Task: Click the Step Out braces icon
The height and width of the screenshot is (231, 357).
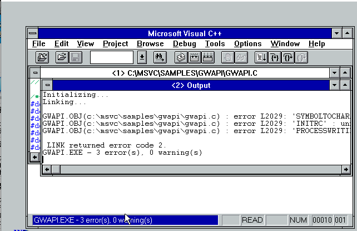Action: [x=301, y=57]
